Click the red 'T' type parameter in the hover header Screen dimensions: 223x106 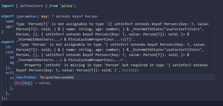[x=53, y=16]
